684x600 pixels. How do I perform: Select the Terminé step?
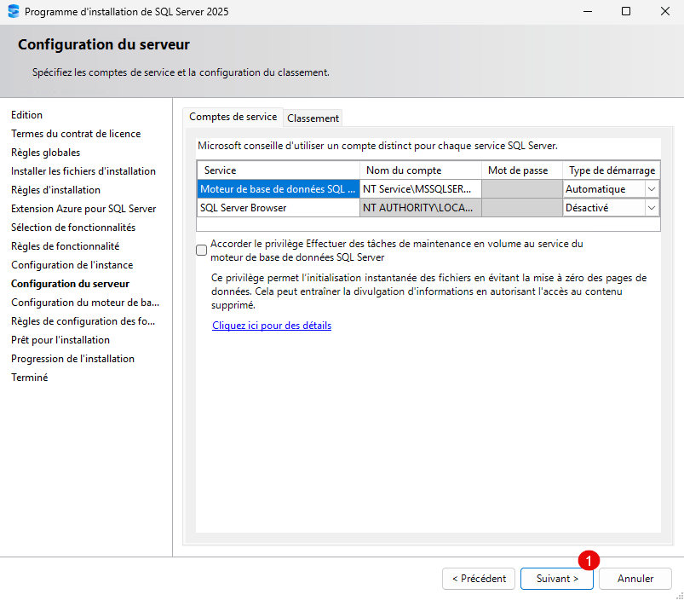pyautogui.click(x=29, y=378)
